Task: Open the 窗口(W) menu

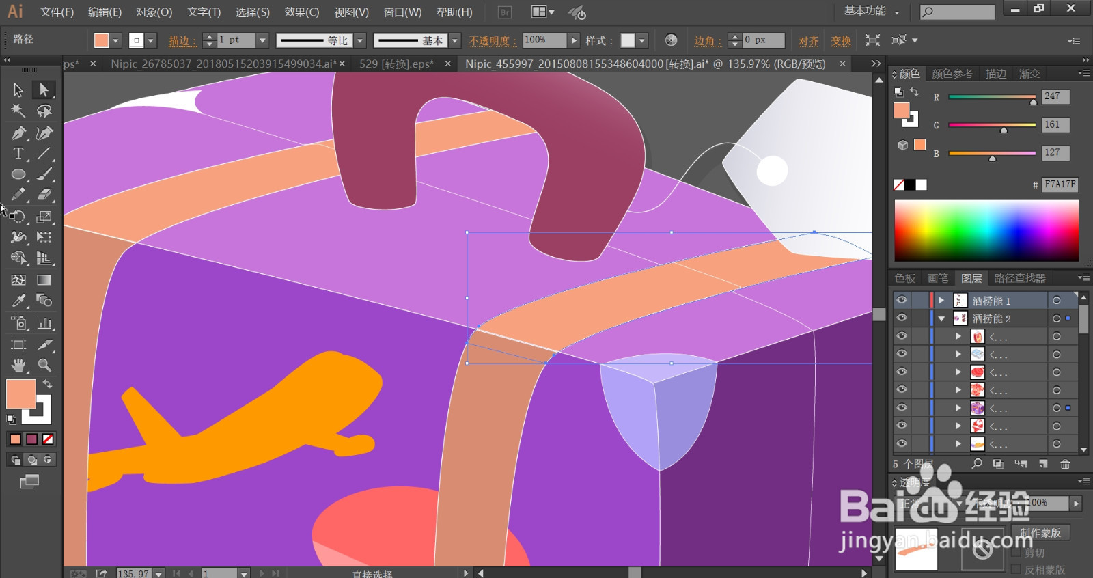Action: (x=402, y=12)
